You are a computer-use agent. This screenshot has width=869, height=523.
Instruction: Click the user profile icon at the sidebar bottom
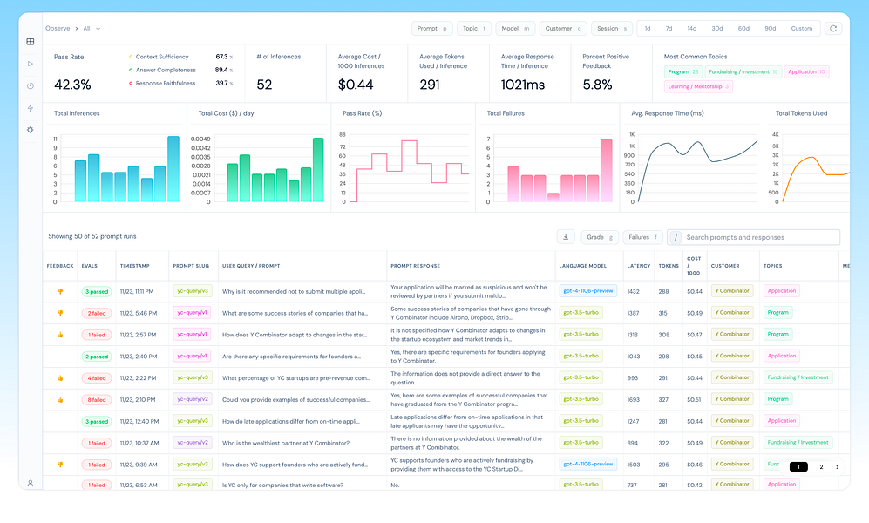click(31, 483)
